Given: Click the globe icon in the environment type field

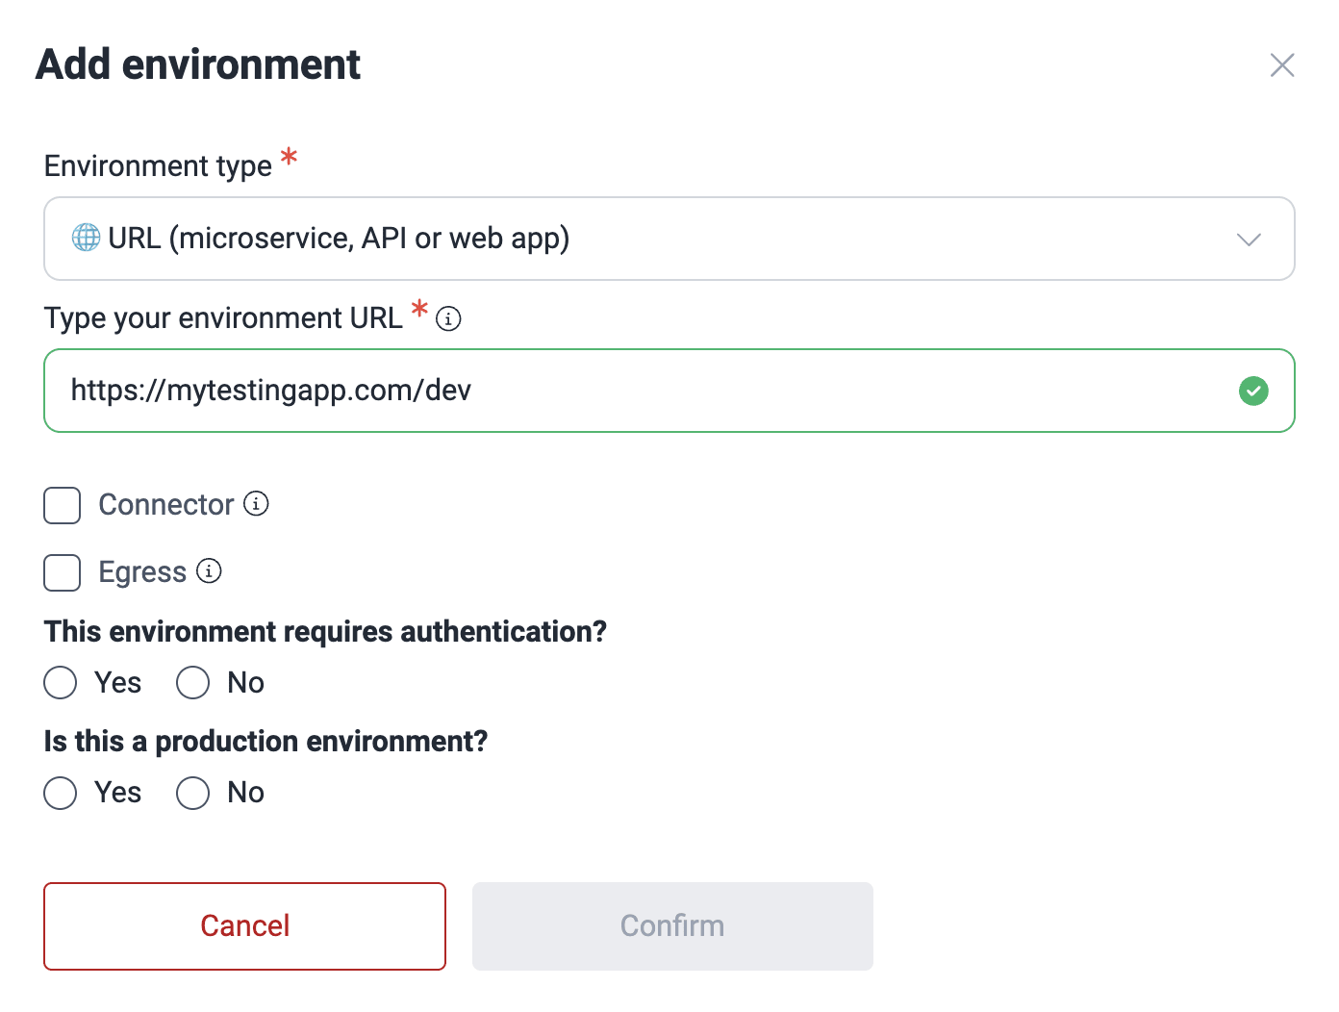Looking at the screenshot, I should tap(86, 238).
